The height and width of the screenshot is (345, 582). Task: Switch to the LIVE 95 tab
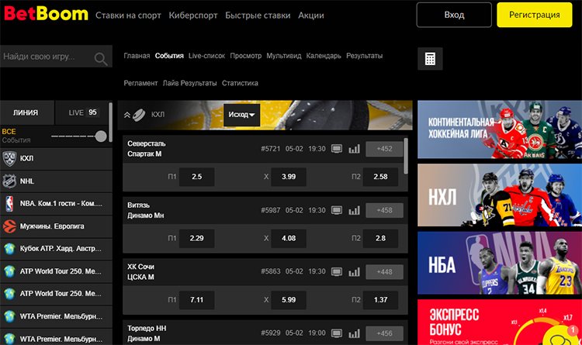82,112
